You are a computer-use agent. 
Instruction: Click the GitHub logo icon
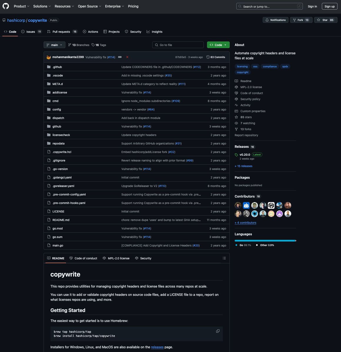pos(6,6)
